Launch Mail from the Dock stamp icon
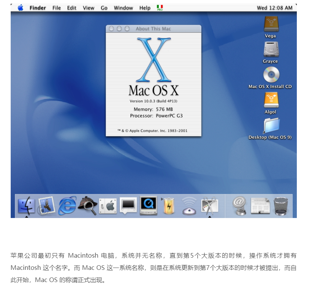The image size is (314, 287). point(47,205)
